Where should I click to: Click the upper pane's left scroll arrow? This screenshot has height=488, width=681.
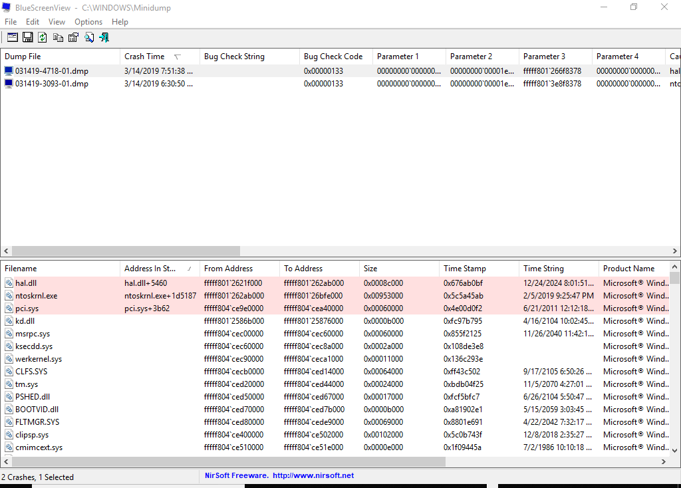tap(6, 251)
